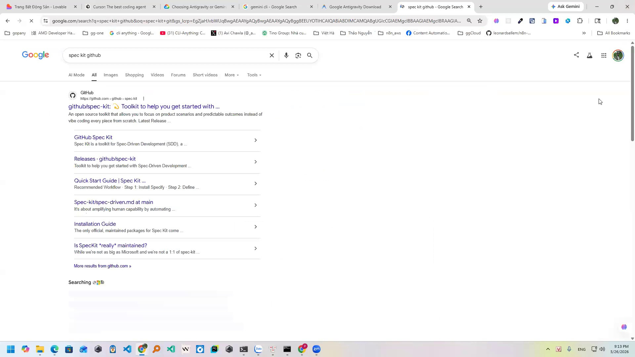Click the page vertical scrollbar
Image resolution: width=635 pixels, height=357 pixels.
[632, 94]
